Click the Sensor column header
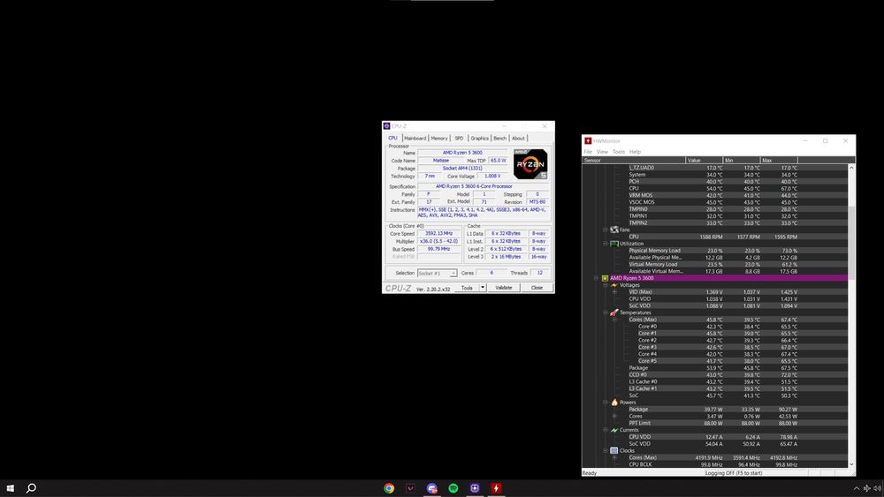Screen dimensions: 884x497 coord(634,161)
